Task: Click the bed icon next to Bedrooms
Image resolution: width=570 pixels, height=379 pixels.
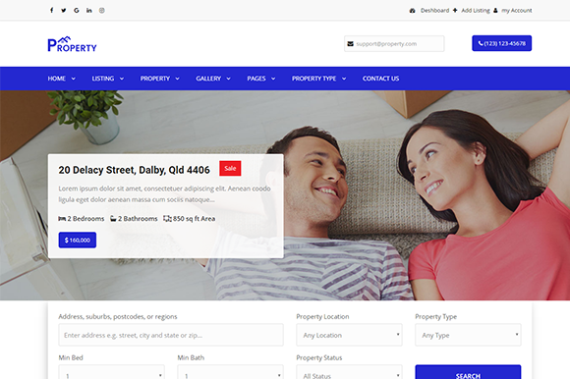Action: [62, 219]
